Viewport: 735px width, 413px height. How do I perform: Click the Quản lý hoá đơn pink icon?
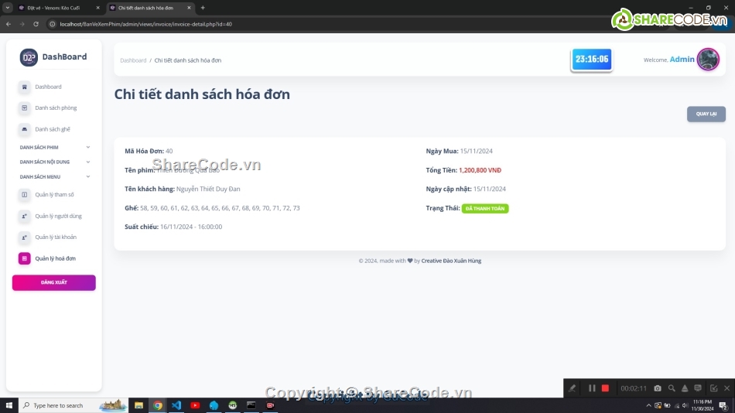point(25,258)
